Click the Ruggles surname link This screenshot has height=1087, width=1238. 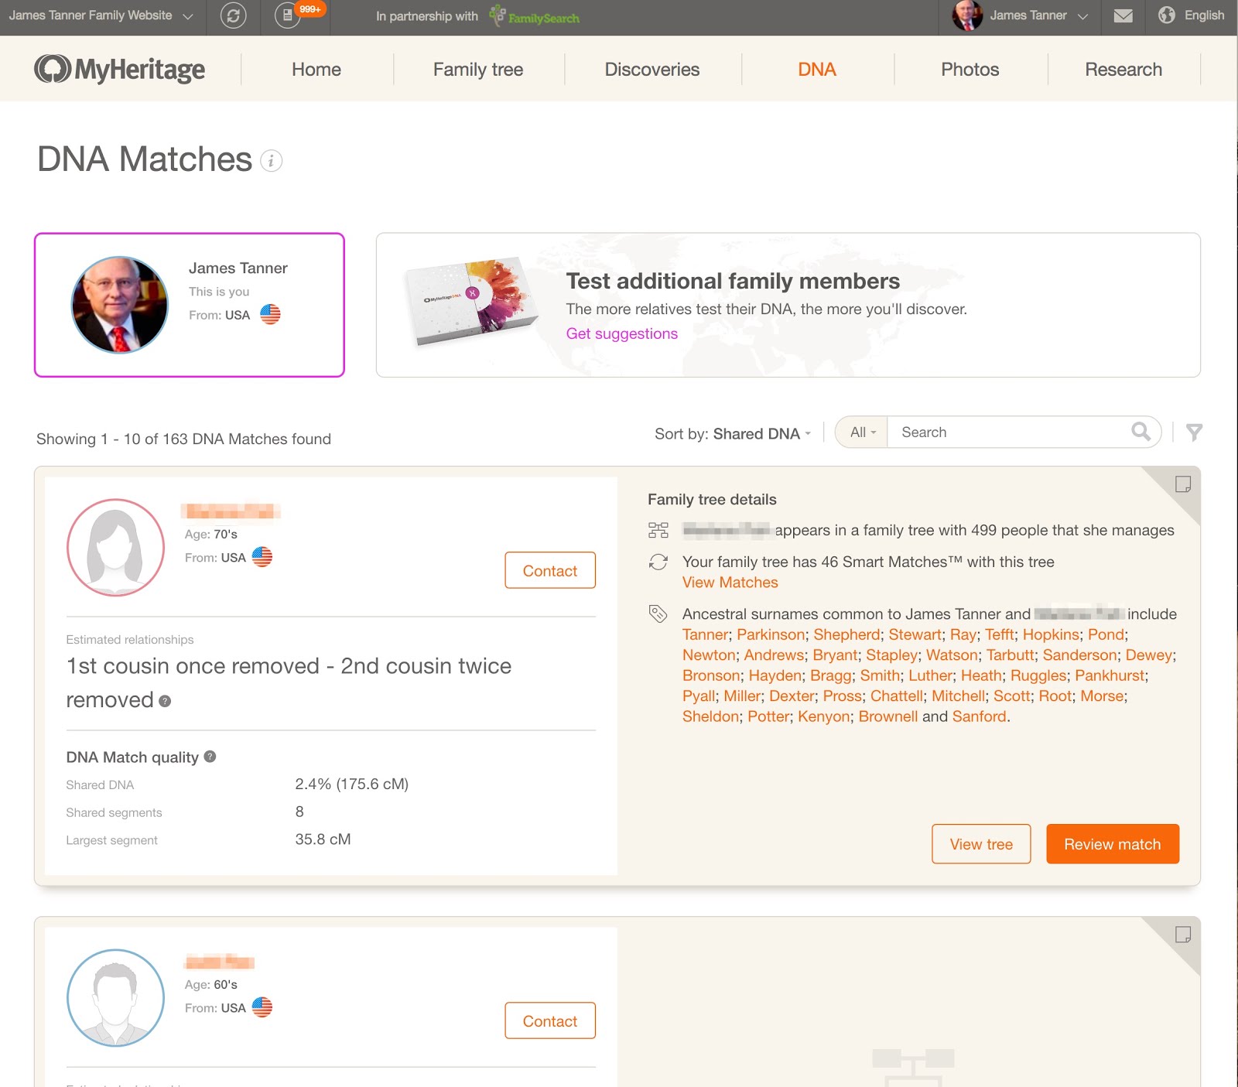click(x=1038, y=675)
